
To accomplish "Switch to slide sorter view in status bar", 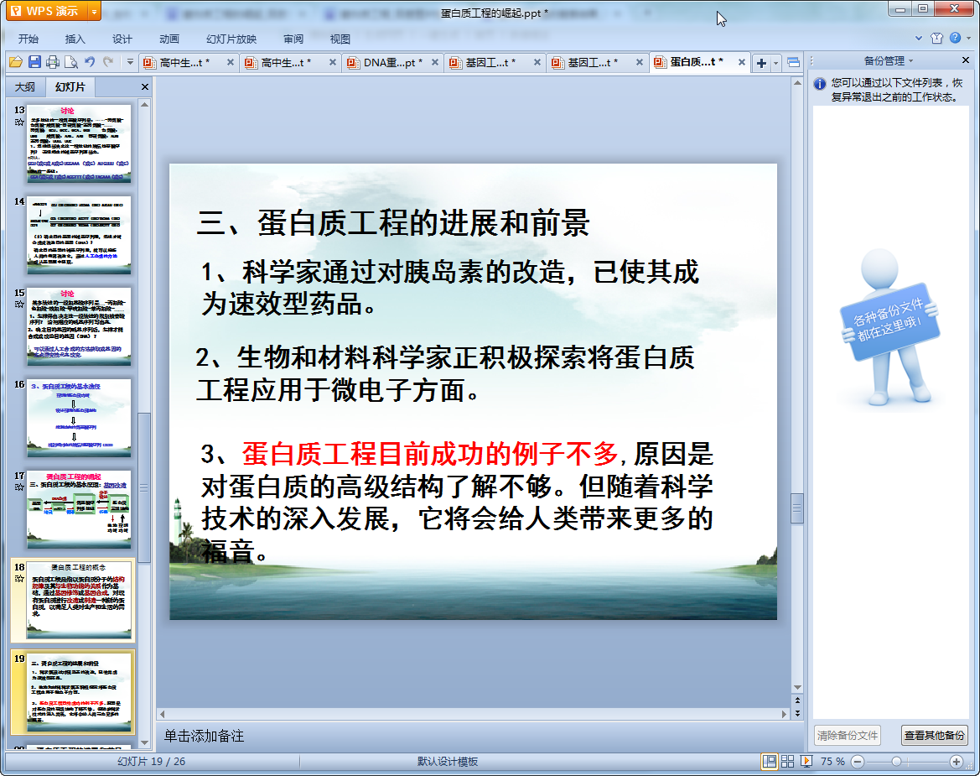I will [787, 761].
